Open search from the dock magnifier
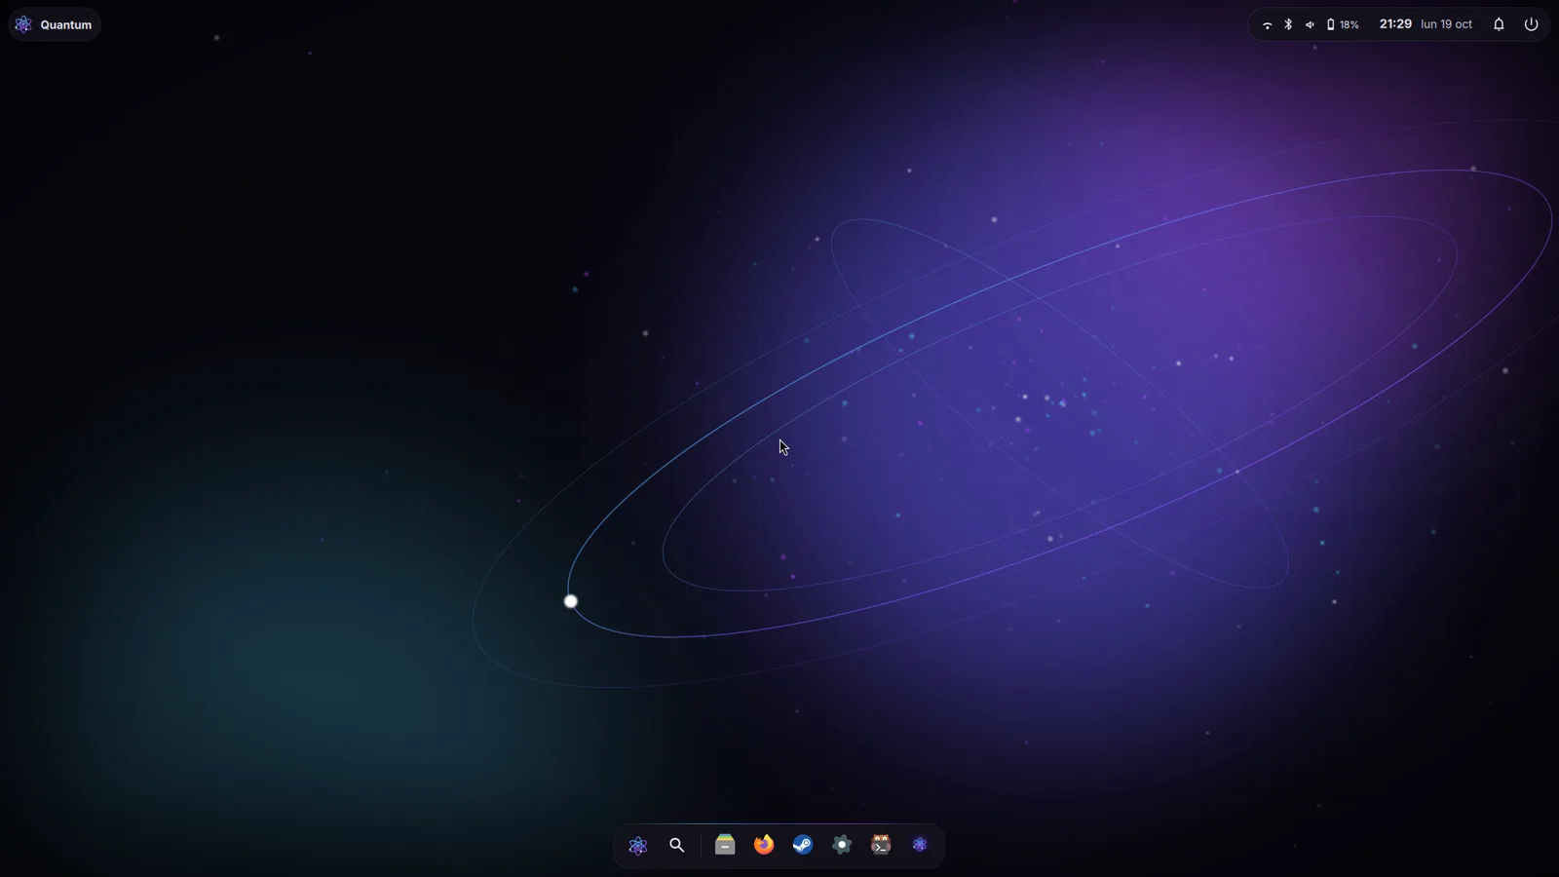The image size is (1559, 877). pyautogui.click(x=677, y=846)
